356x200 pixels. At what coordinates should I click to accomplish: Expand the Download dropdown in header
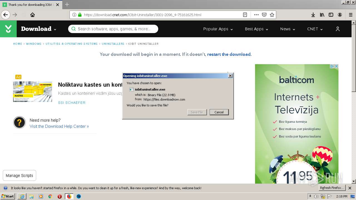pos(39,29)
